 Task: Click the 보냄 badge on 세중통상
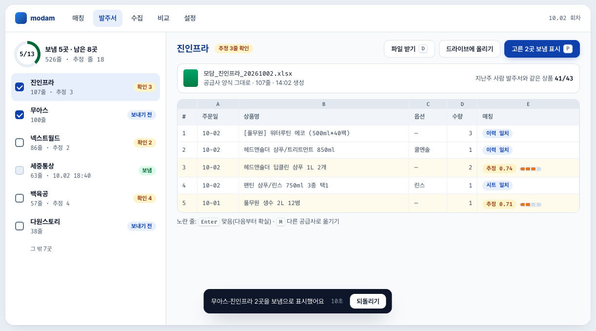coord(147,170)
